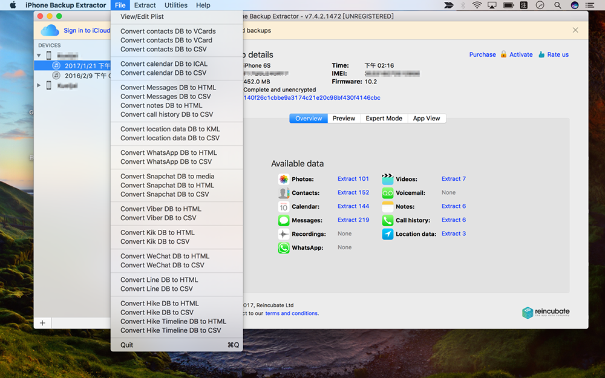605x378 pixels.
Task: Open Spotlight search in the menu bar
Action: [x=558, y=5]
